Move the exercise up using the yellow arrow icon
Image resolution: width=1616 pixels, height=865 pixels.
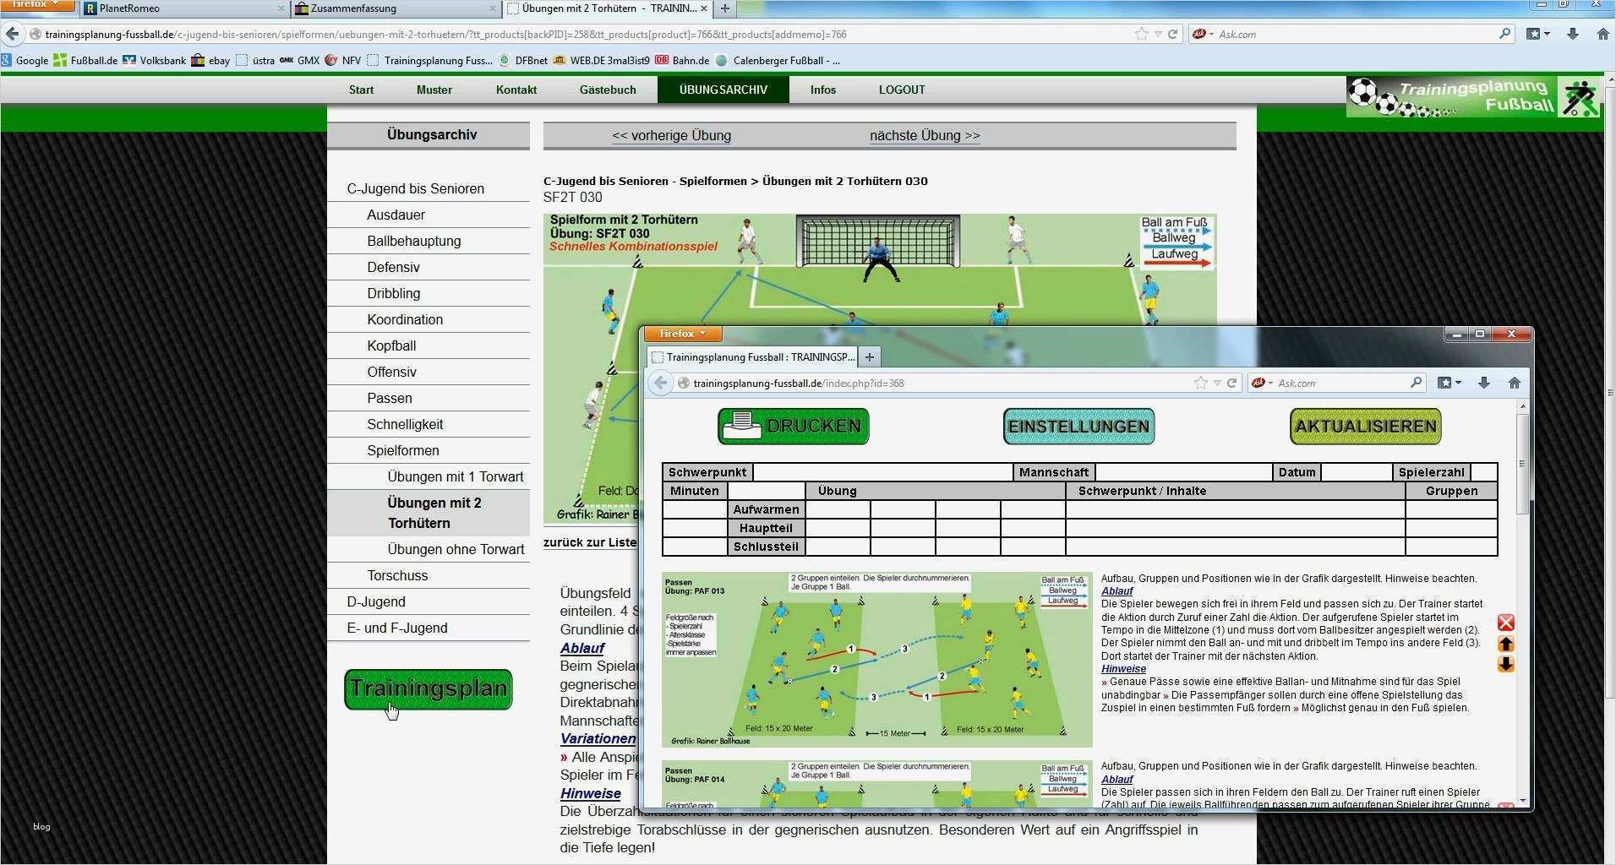[x=1506, y=644]
